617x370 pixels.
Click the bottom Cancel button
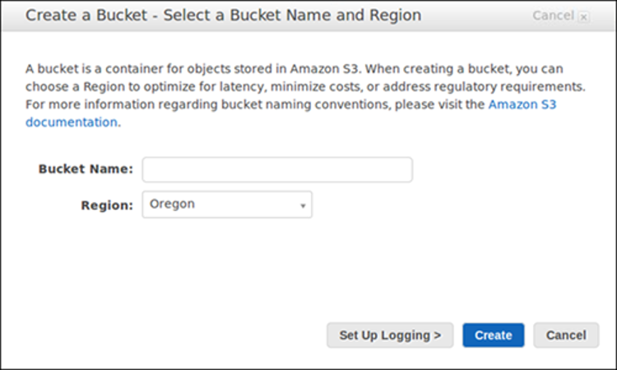566,335
